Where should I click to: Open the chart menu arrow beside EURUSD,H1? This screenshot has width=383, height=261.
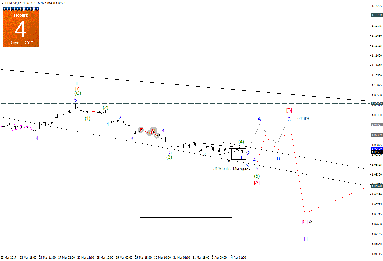pyautogui.click(x=3, y=3)
